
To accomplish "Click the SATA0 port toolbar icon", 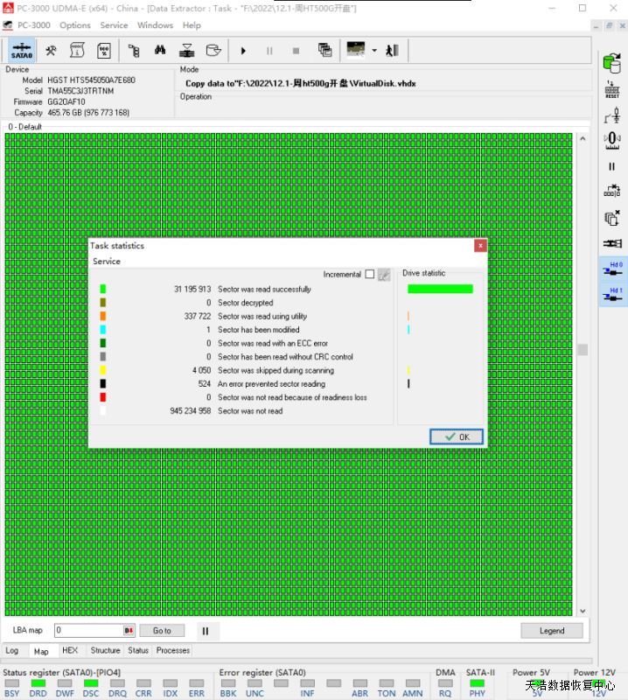I will click(22, 50).
